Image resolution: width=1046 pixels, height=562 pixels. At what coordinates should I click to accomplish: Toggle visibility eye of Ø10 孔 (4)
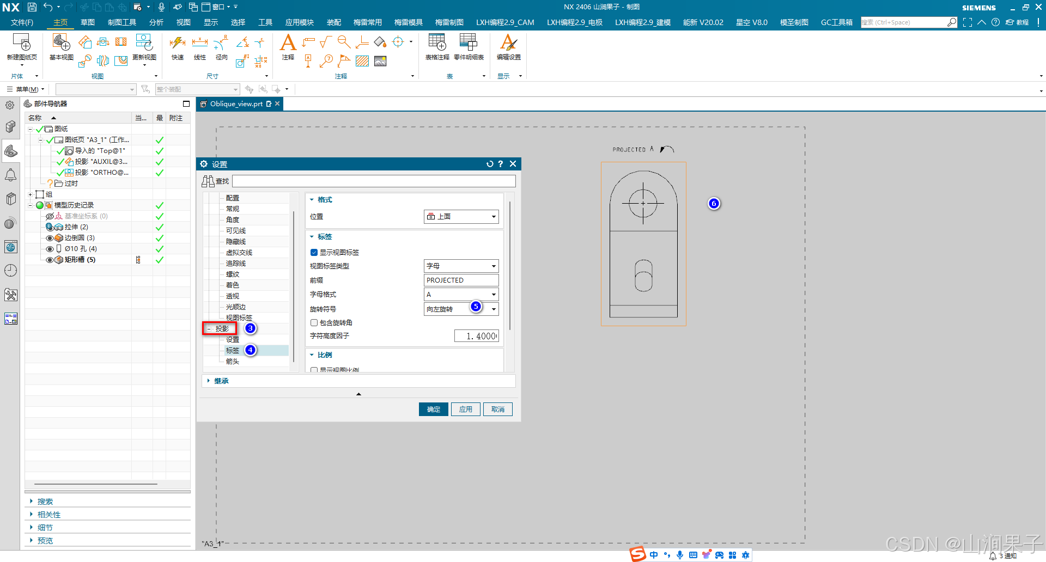(x=50, y=249)
